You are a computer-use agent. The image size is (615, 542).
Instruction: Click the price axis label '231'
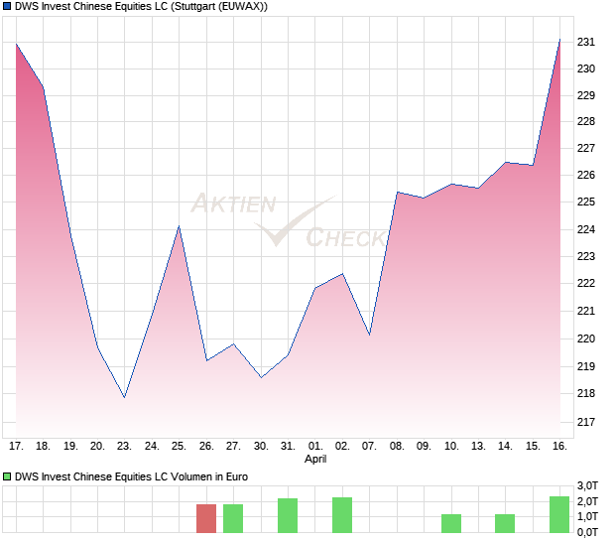coord(586,42)
